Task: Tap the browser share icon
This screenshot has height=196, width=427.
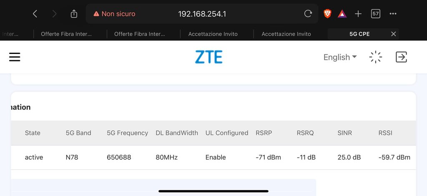Action: [74, 14]
